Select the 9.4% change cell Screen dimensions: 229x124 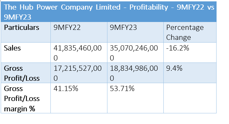(190, 73)
